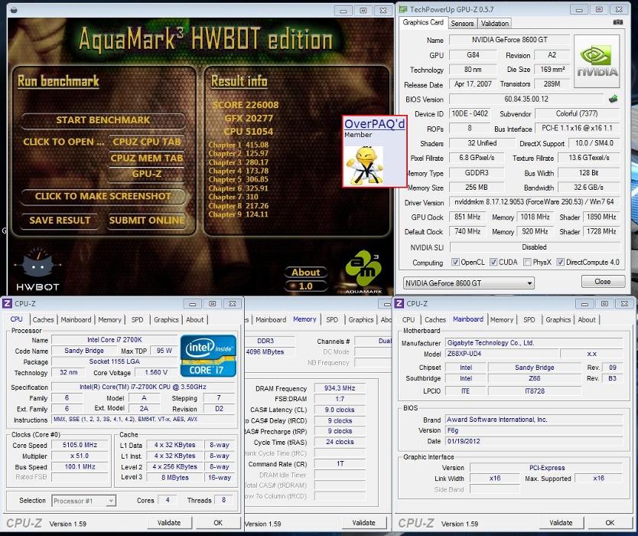Click the DRAM Frequency 934.3 MHz value

(340, 388)
